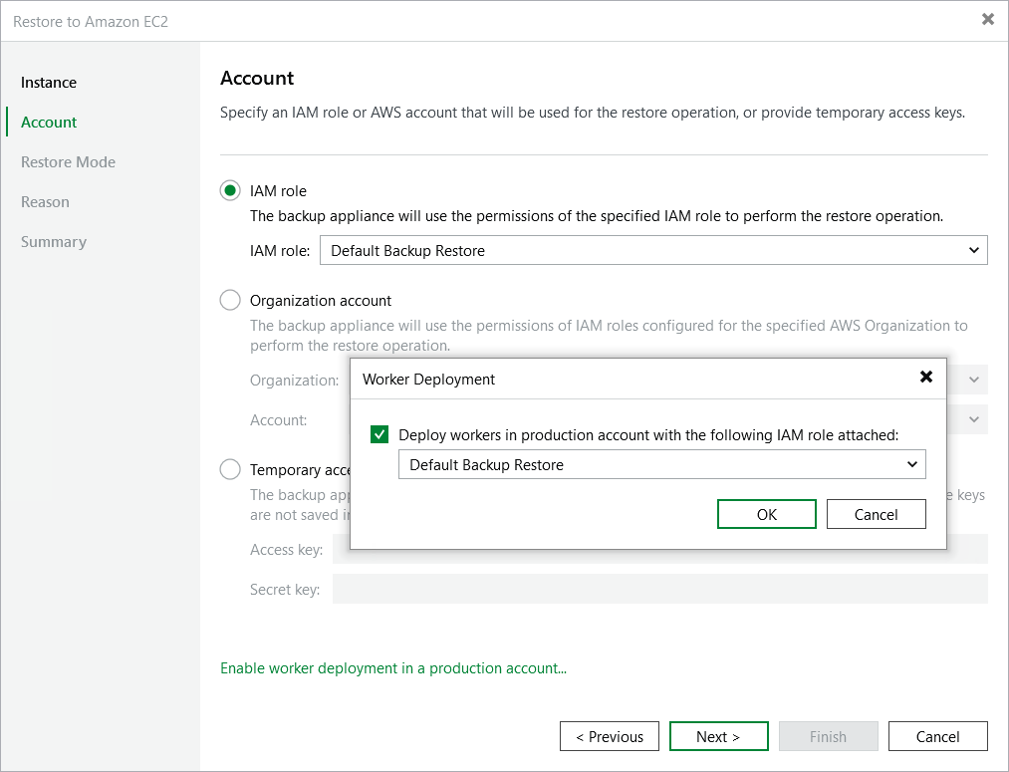Go to the Instance wizard step
The width and height of the screenshot is (1009, 772).
coord(48,82)
